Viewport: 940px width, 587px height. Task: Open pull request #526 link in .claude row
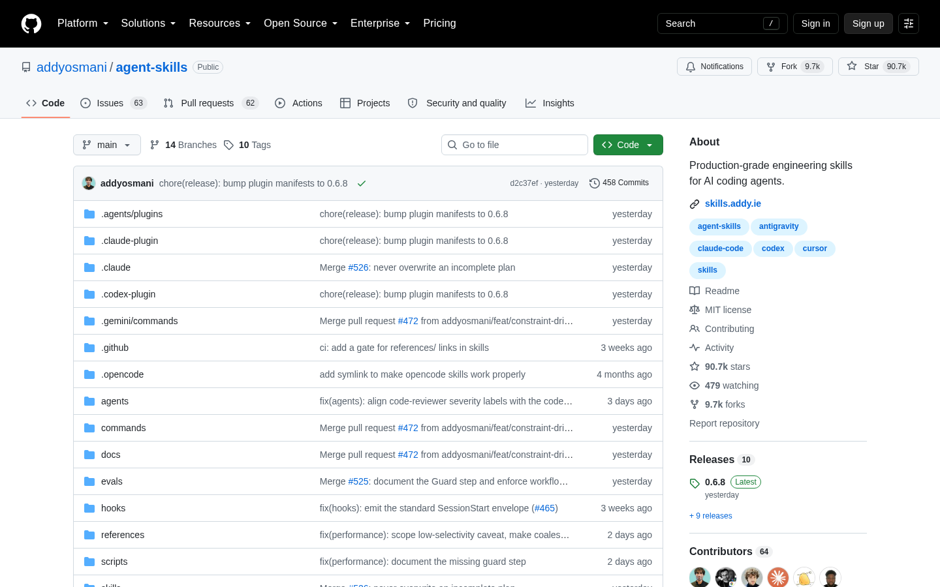coord(358,267)
